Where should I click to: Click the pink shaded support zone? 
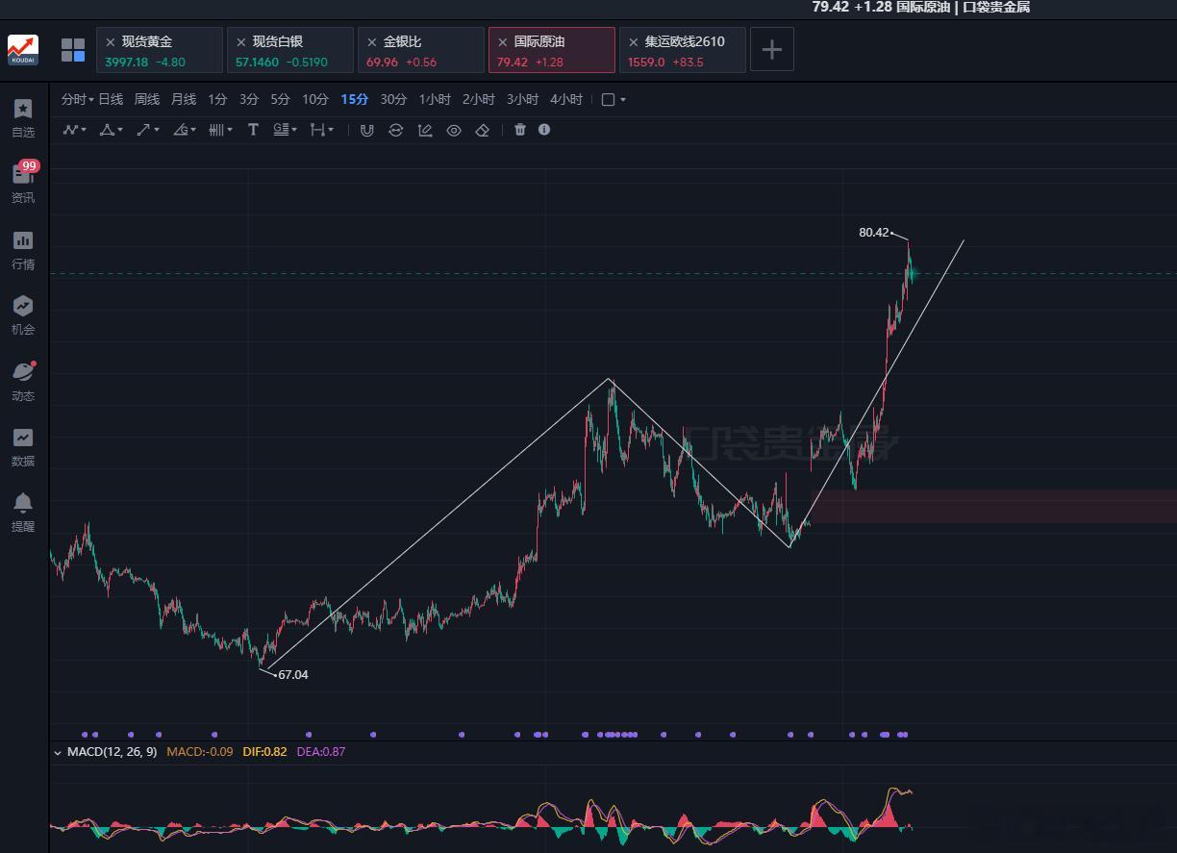click(992, 506)
